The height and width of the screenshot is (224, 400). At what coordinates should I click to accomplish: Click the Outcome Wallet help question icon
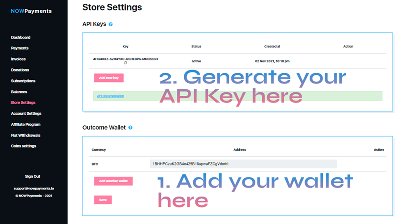point(130,127)
